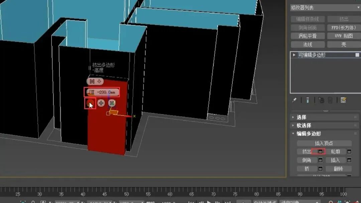Cancel the extrude polygon caddy

[x=112, y=103]
